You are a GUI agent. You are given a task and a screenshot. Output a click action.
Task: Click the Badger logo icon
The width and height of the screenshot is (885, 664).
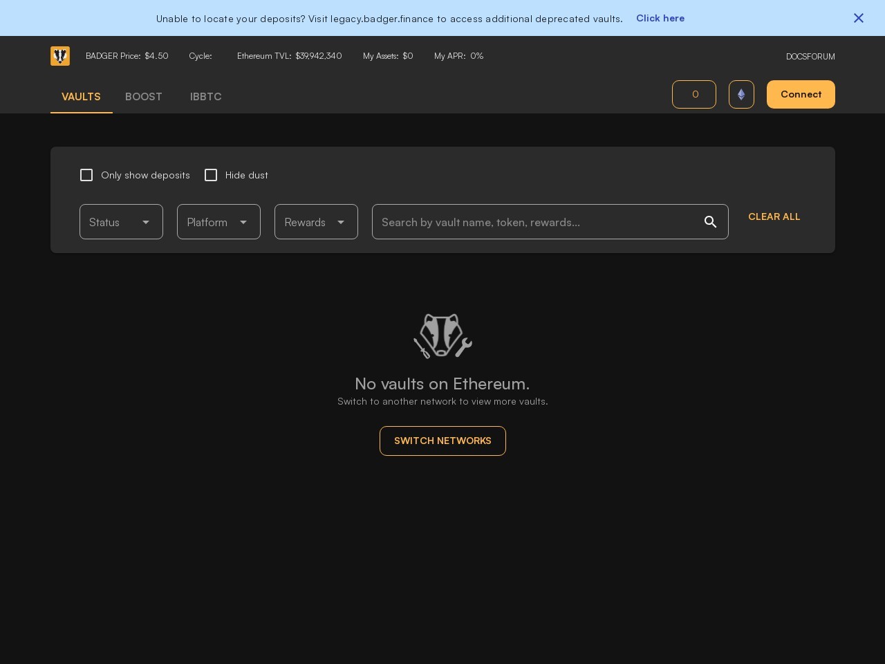coord(60,56)
